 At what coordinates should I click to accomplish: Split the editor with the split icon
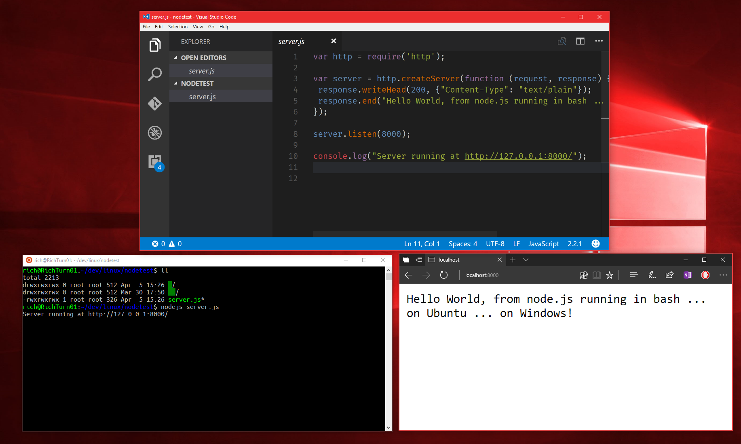(580, 41)
